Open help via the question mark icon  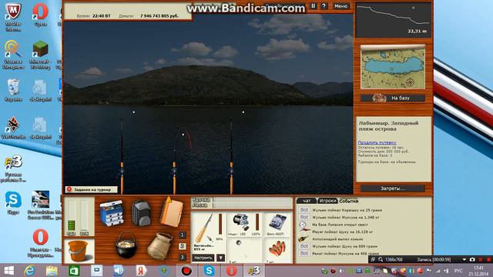(x=324, y=6)
